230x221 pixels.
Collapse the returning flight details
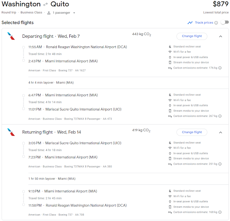coord(220,132)
